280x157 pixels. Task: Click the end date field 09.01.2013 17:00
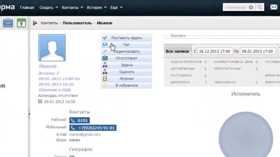(258, 51)
